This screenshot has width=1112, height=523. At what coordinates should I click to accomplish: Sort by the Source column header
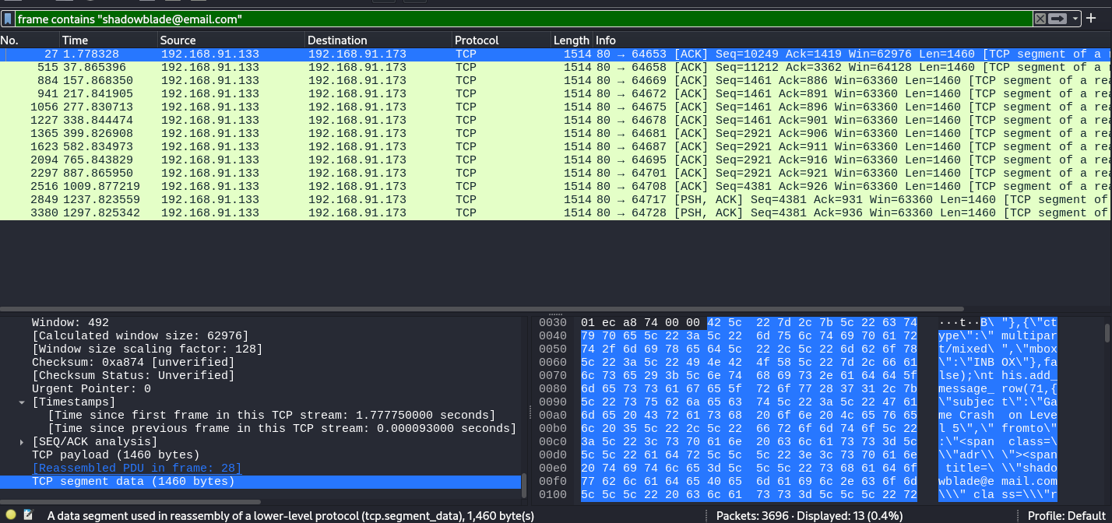click(178, 40)
